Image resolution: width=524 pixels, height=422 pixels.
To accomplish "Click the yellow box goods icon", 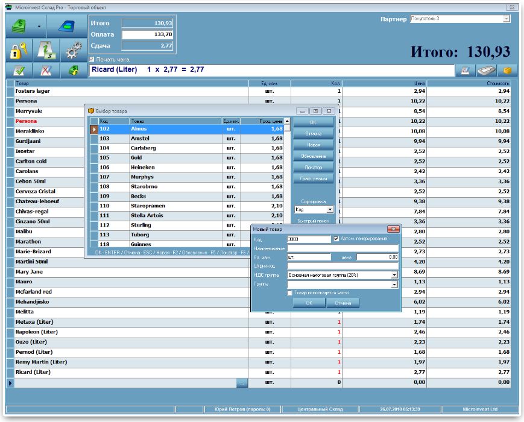I will [507, 71].
